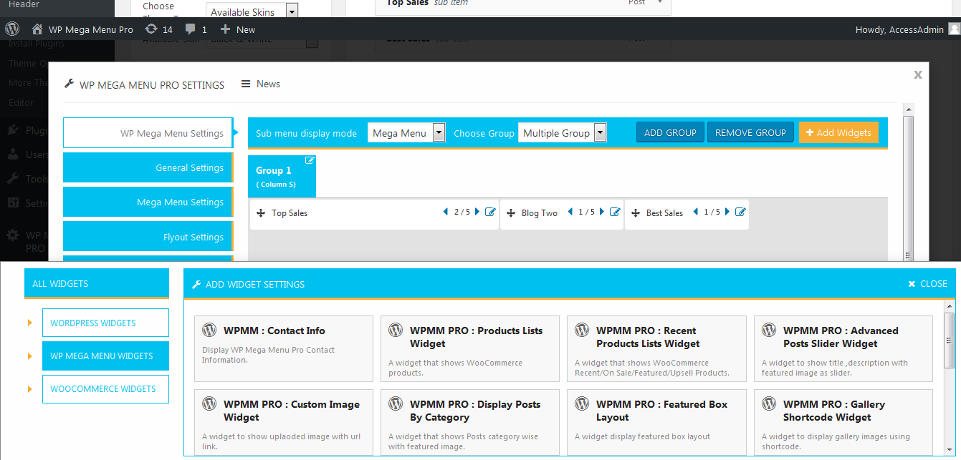Select the Group 1 tab
Viewport: 961px width, 460px height.
(x=282, y=176)
